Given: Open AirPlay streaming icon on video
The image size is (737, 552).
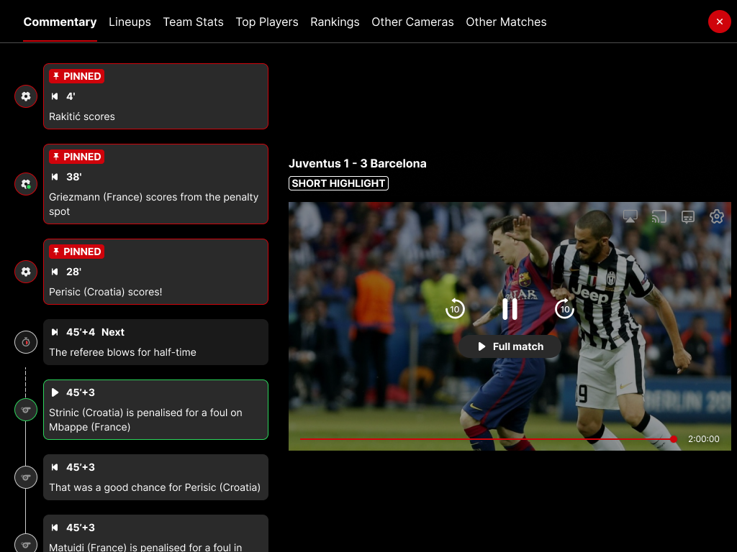Looking at the screenshot, I should (630, 216).
